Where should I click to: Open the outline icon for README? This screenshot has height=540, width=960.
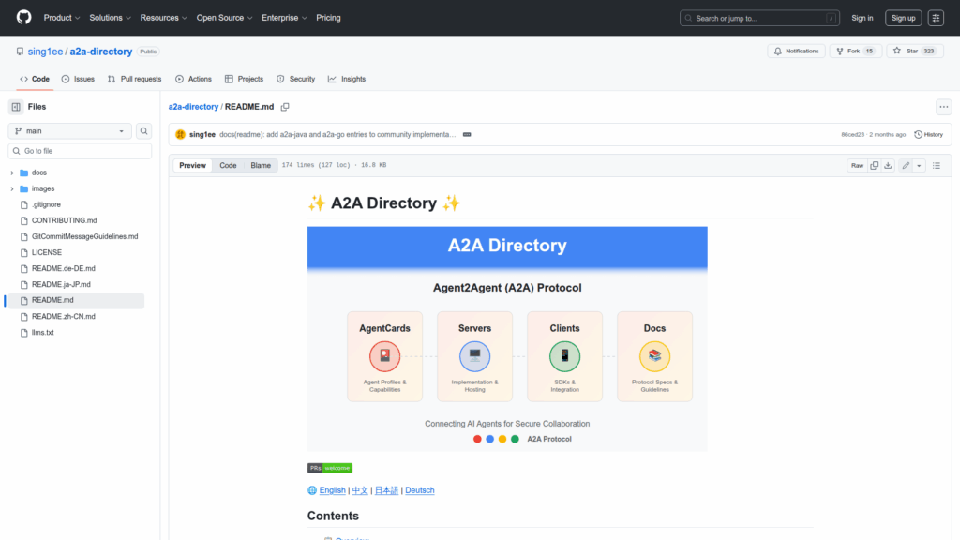click(x=936, y=165)
